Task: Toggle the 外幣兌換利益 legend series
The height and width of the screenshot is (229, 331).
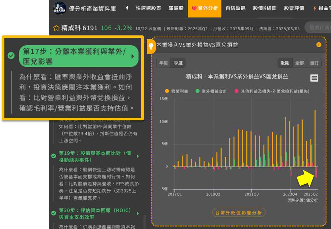Action: pos(271,91)
